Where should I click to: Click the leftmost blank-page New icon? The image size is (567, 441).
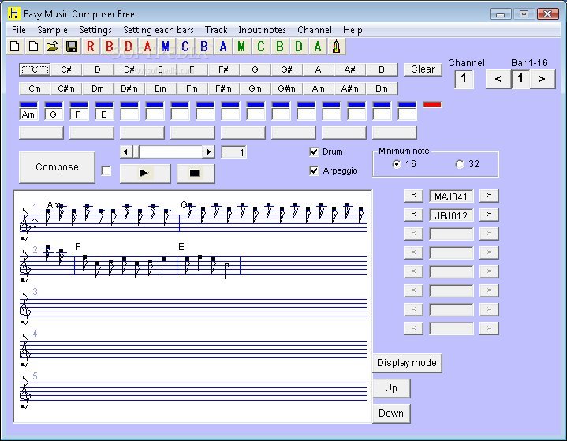[x=15, y=47]
